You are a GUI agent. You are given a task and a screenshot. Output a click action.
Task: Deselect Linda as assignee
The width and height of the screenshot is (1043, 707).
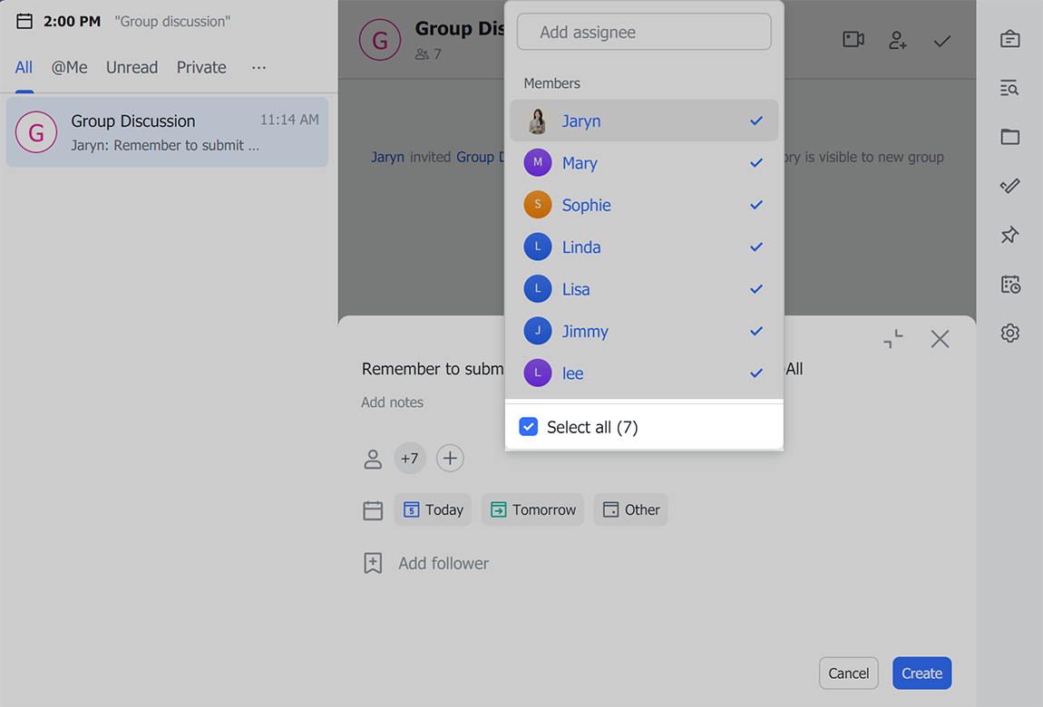[644, 247]
